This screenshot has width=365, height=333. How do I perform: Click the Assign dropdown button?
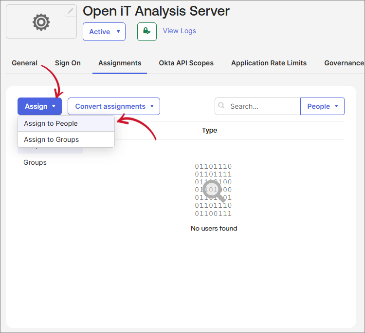pos(39,106)
